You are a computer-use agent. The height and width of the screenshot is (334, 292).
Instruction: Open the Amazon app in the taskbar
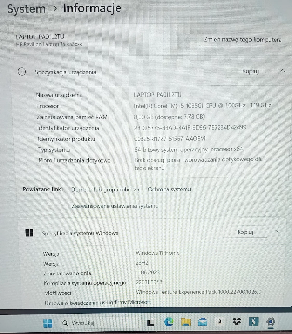(x=220, y=321)
